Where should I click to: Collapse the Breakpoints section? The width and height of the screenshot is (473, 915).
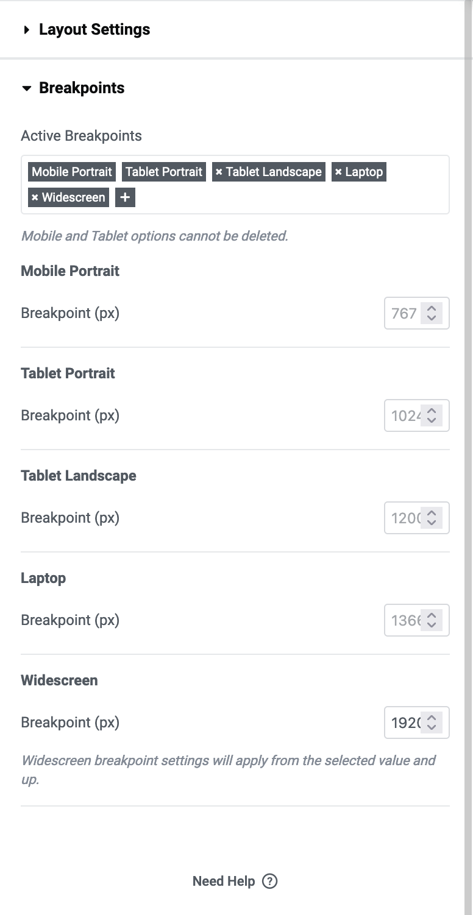pyautogui.click(x=26, y=88)
